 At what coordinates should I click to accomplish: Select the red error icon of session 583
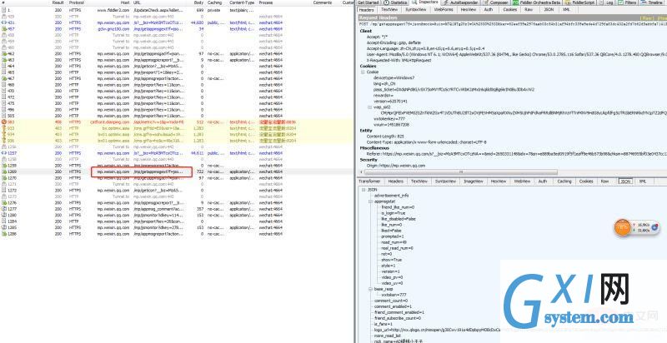click(x=4, y=122)
